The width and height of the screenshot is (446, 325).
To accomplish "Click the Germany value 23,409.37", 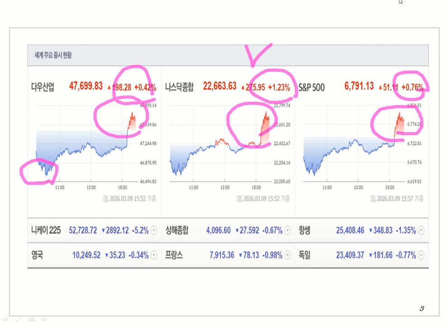I will (350, 255).
